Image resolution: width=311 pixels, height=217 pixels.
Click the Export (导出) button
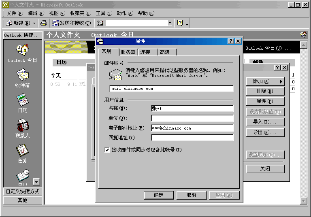click(x=265, y=132)
